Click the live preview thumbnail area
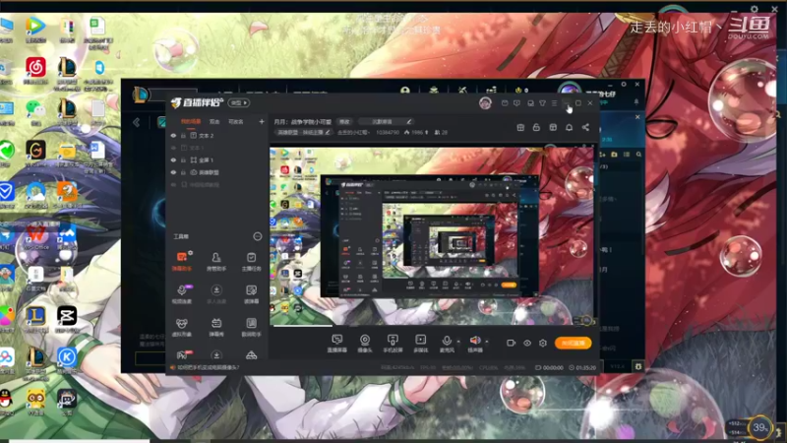This screenshot has height=443, width=787. click(433, 236)
